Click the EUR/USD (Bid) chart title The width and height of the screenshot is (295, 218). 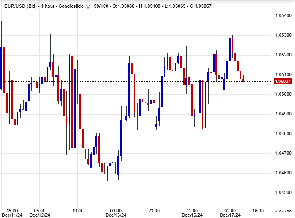click(20, 6)
